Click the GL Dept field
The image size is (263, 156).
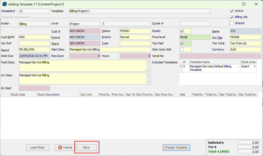click(x=34, y=88)
